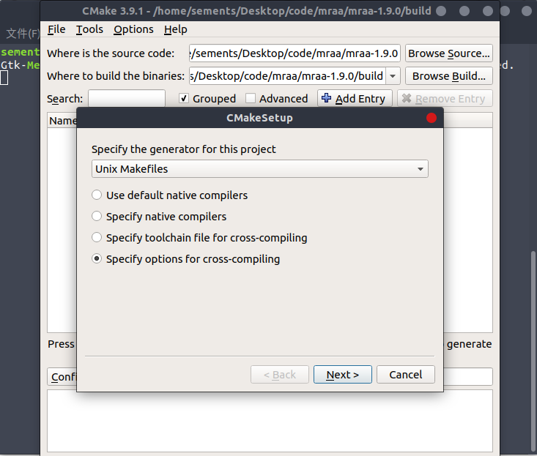Click the Configure button behind the dialog
537x456 pixels.
click(62, 377)
